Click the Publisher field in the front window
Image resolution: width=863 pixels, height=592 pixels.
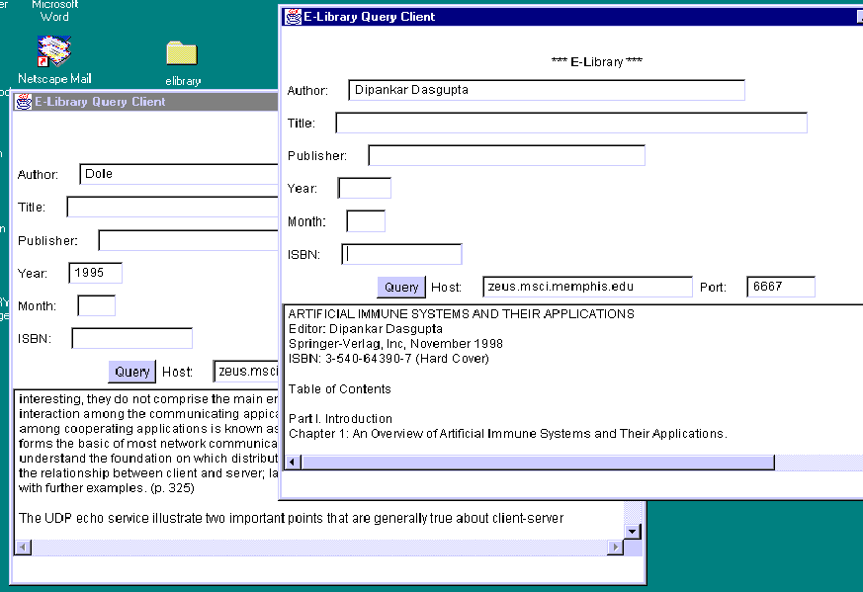tap(506, 156)
